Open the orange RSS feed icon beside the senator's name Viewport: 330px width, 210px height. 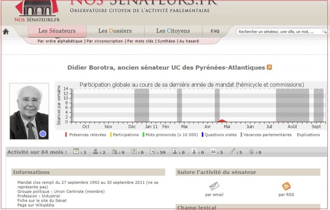point(269,67)
